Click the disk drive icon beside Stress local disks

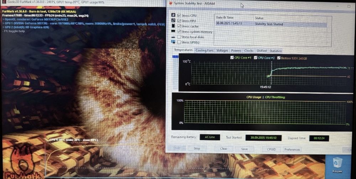(173, 37)
